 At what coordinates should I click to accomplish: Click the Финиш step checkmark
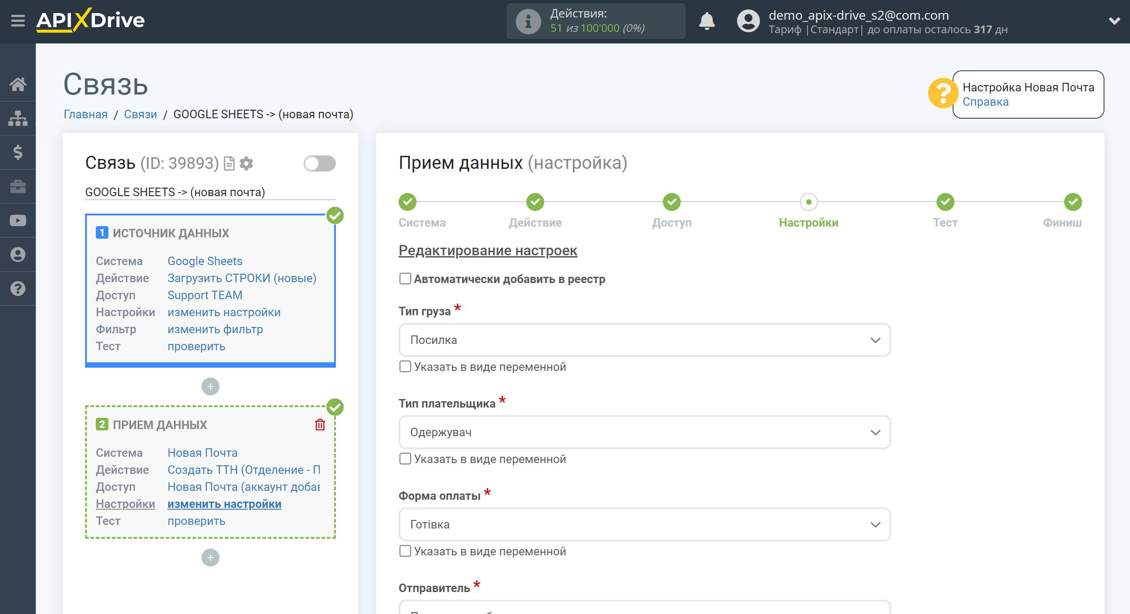(1073, 202)
